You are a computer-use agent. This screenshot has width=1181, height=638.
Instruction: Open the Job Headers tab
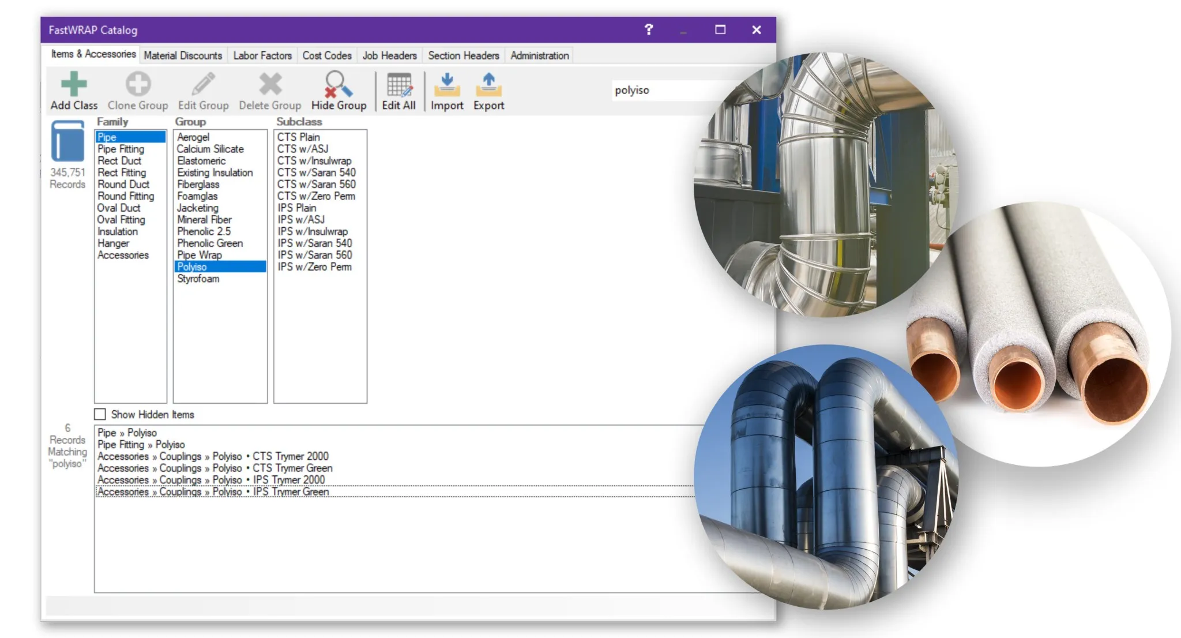[x=389, y=55]
